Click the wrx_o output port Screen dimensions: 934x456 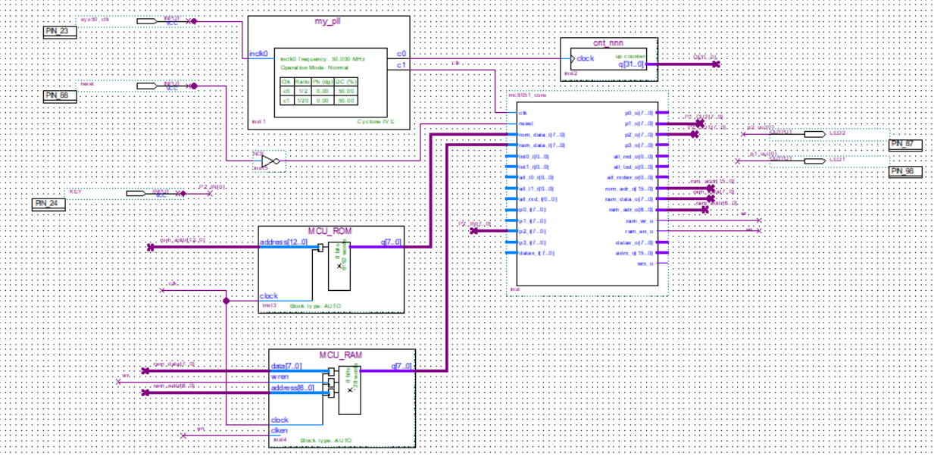[x=645, y=264]
